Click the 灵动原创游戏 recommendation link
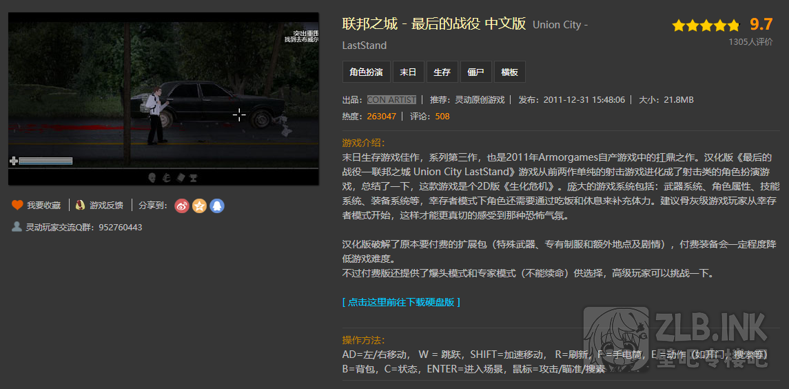Viewport: 789px width, 389px height. point(480,100)
